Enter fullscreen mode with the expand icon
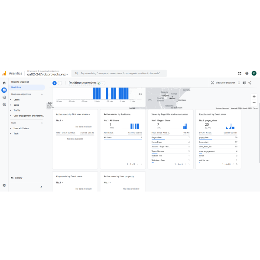 click(239, 83)
